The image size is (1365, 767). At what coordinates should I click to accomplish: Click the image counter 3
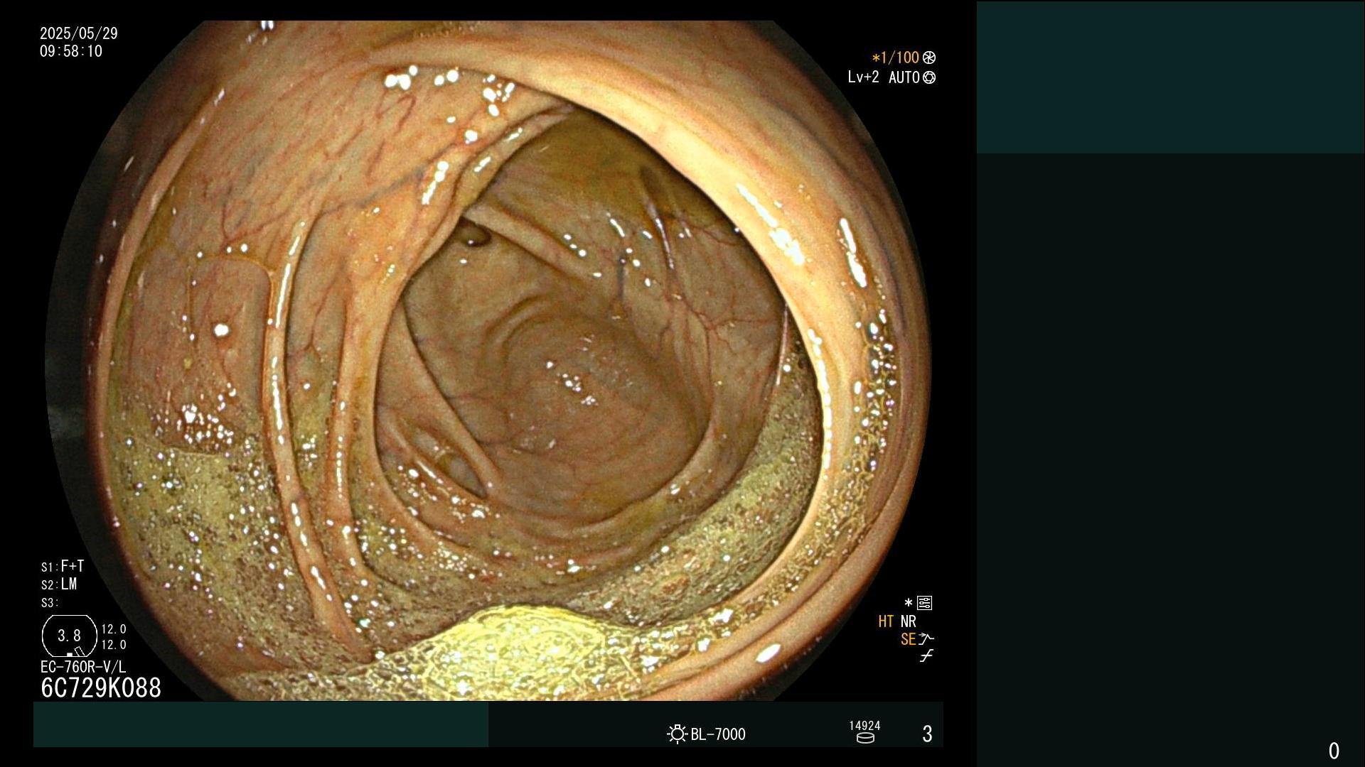click(927, 734)
